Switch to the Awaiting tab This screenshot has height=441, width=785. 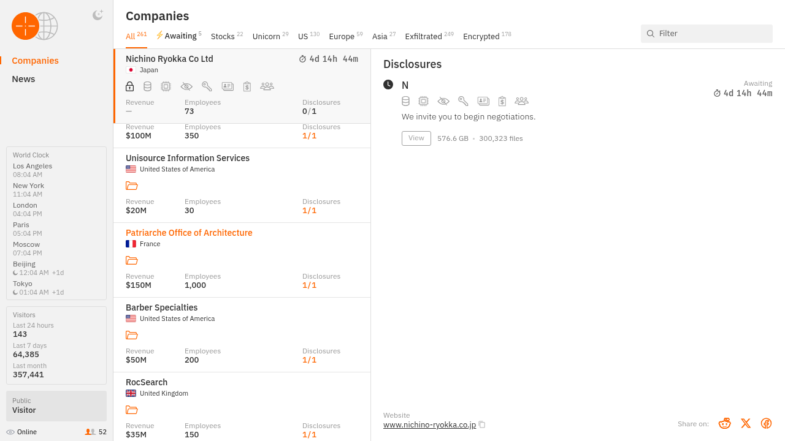179,36
